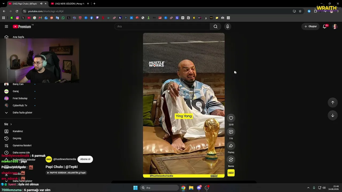Open the PAPİYE SORDUK related video link

66,173
